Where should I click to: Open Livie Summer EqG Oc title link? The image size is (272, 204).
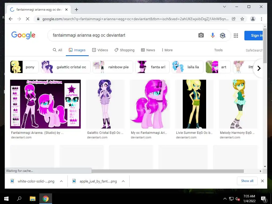click(x=194, y=133)
